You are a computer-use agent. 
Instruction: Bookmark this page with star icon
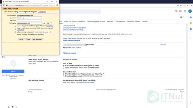184,5
